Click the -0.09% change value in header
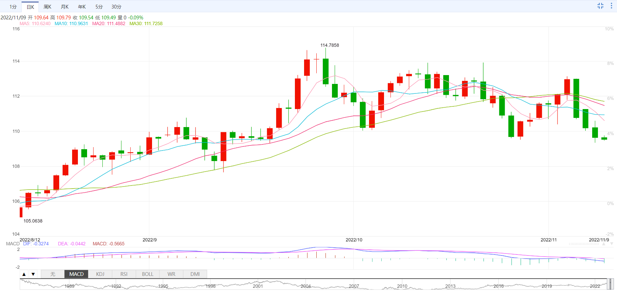The height and width of the screenshot is (299, 617). tap(136, 18)
